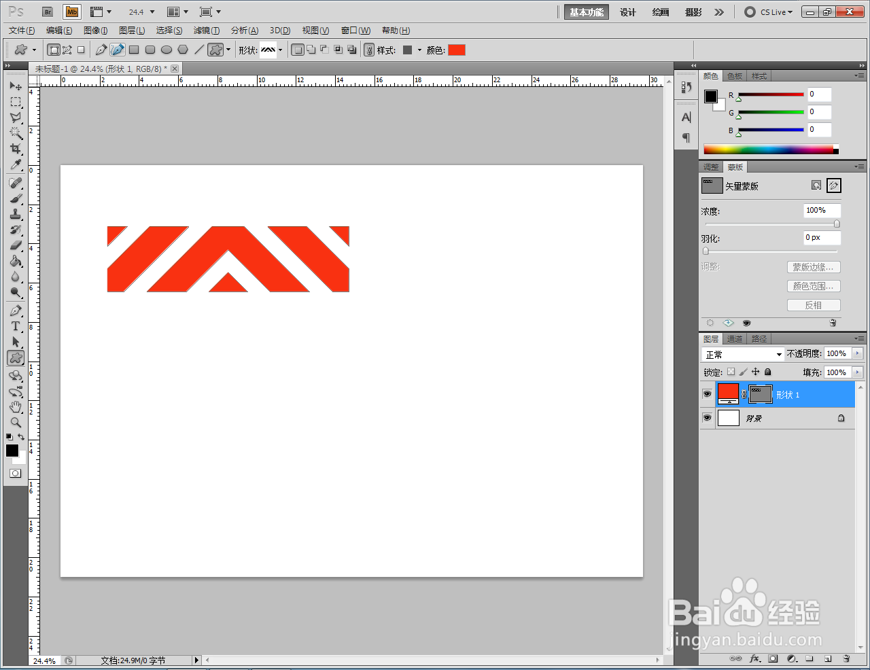Click the 浓度 density slider
The height and width of the screenshot is (670, 870).
coord(771,224)
